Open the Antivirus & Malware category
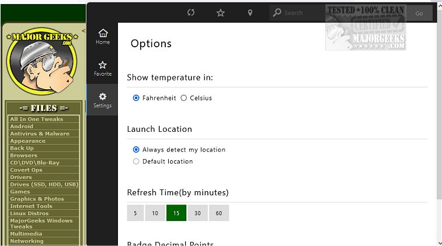This screenshot has height=246, width=442. pyautogui.click(x=40, y=133)
